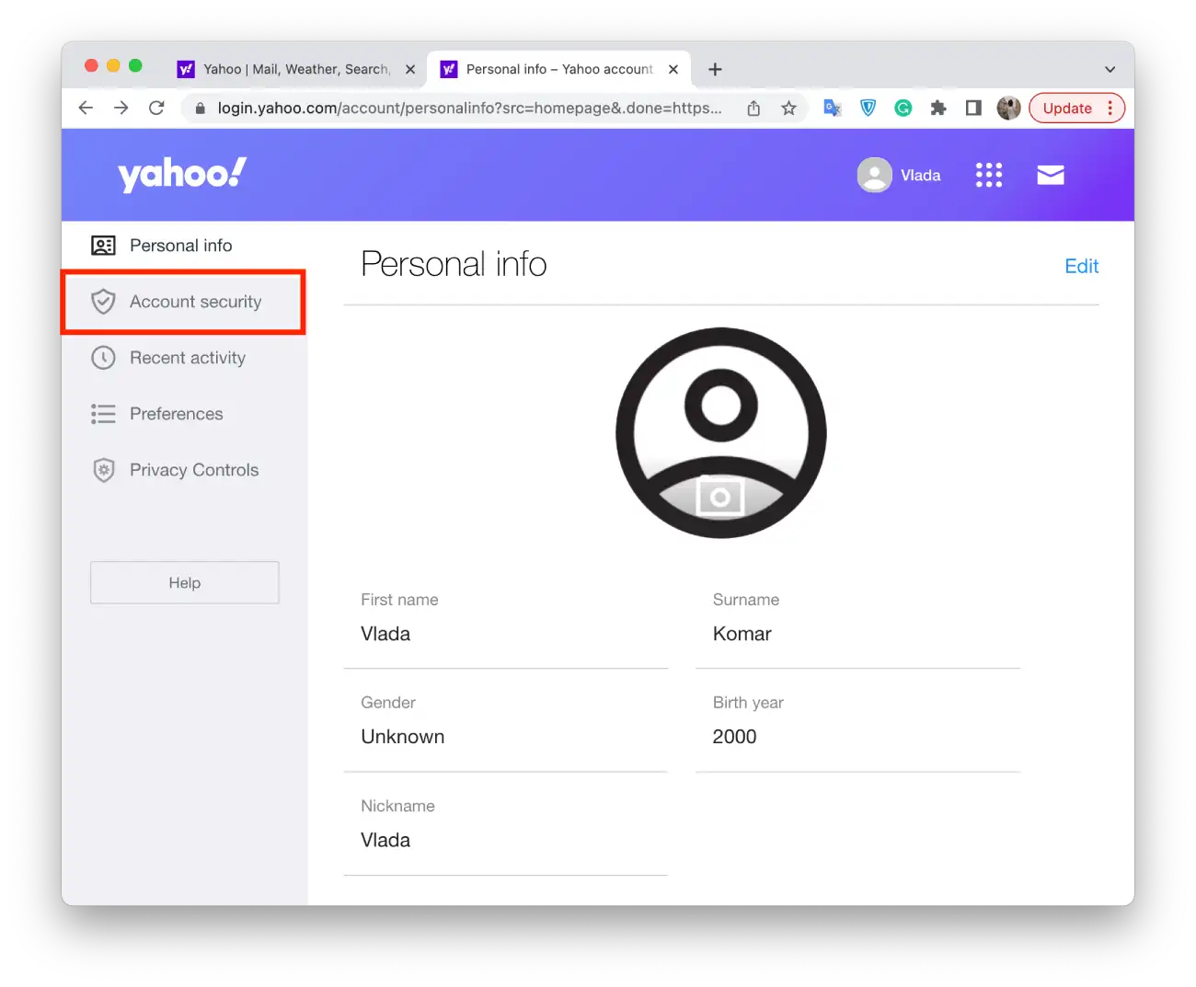This screenshot has width=1196, height=987.
Task: Go forward with the browser forward arrow
Action: pyautogui.click(x=121, y=108)
